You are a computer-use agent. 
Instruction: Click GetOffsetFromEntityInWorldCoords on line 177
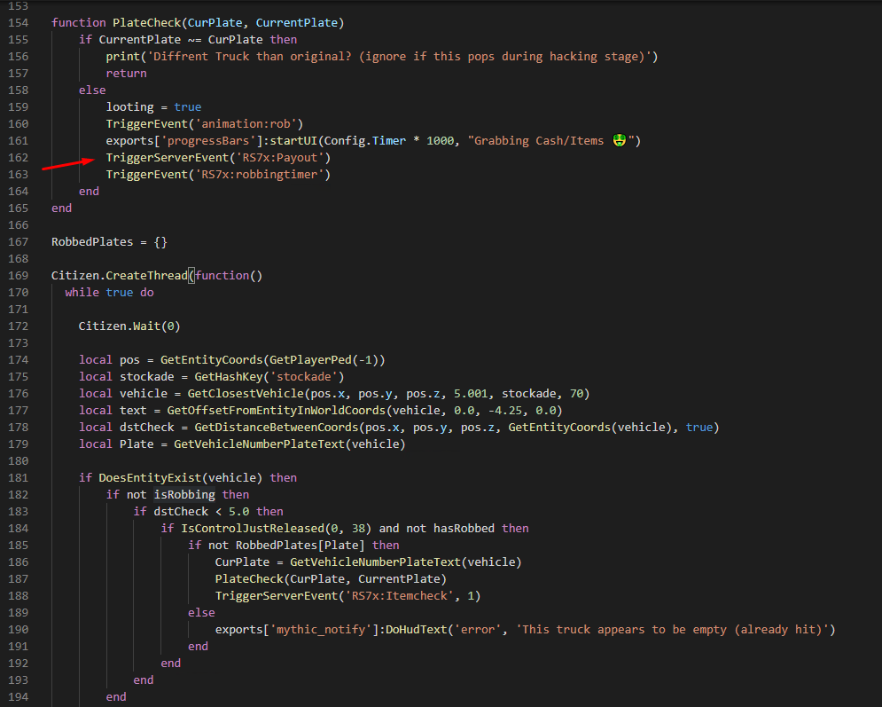[277, 411]
